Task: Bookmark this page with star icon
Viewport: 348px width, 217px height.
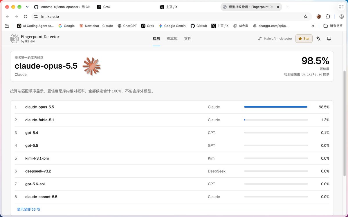Action: pos(306,17)
